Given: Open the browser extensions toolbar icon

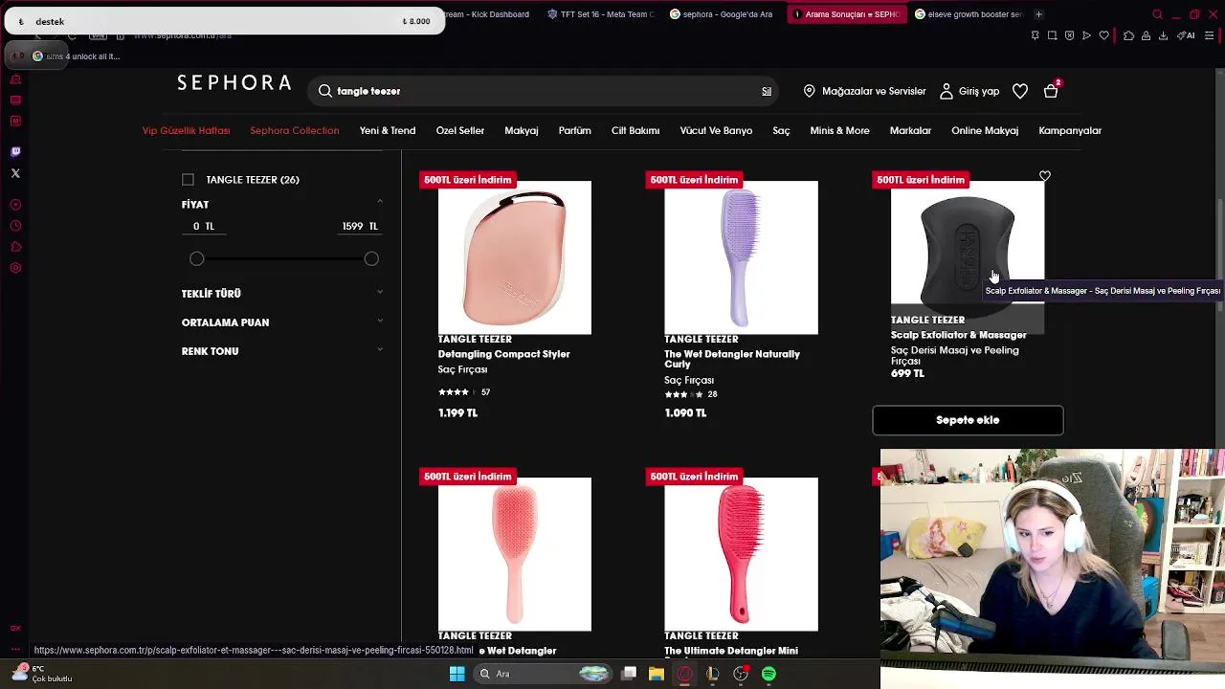Looking at the screenshot, I should [x=1128, y=35].
